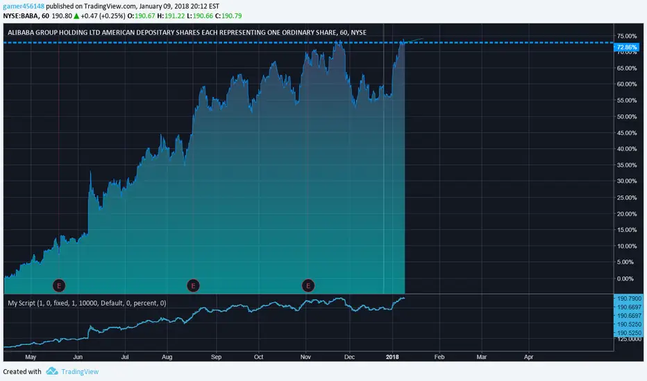
Task: Click the +0.47 (+0.25%) change value
Action: tap(103, 16)
